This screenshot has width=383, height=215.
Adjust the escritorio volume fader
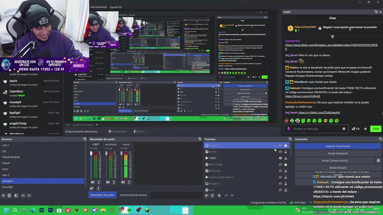point(106,153)
